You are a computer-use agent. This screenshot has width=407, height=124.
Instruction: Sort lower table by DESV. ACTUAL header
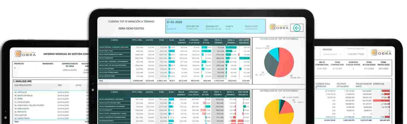coord(206,93)
